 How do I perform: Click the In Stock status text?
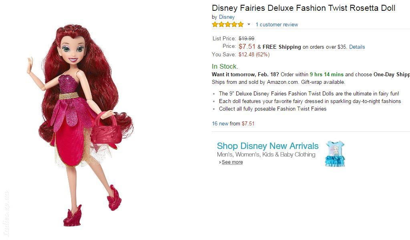[225, 66]
